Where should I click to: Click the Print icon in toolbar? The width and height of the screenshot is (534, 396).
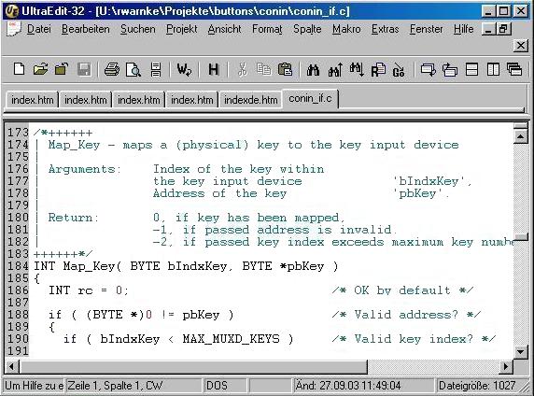coord(112,69)
